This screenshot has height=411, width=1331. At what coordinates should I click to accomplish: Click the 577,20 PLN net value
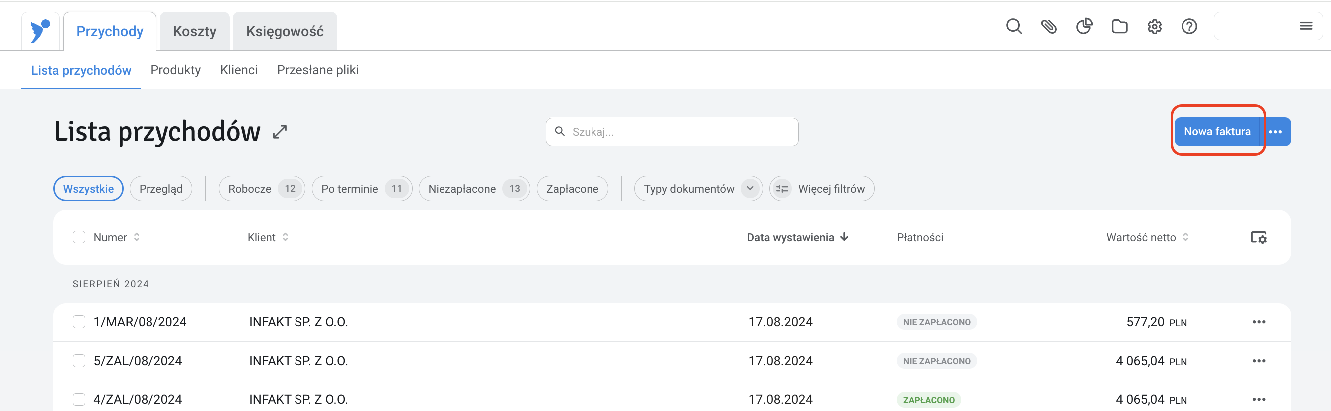pos(1157,322)
